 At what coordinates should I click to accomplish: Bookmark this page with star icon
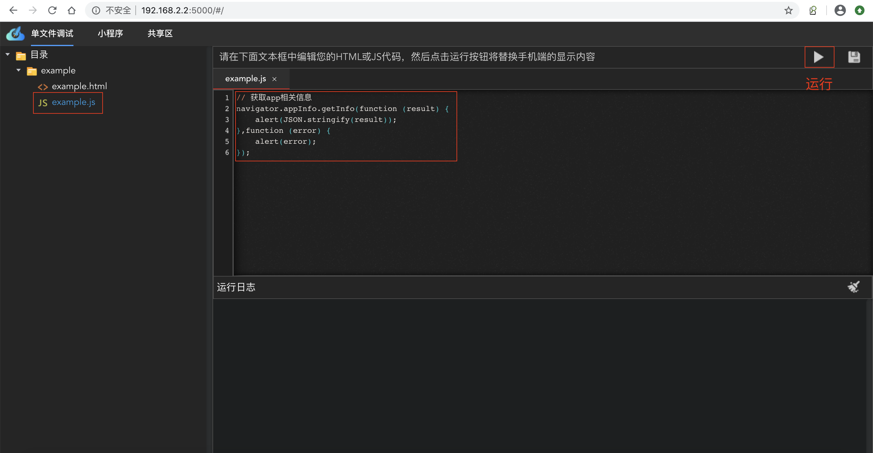pos(788,11)
